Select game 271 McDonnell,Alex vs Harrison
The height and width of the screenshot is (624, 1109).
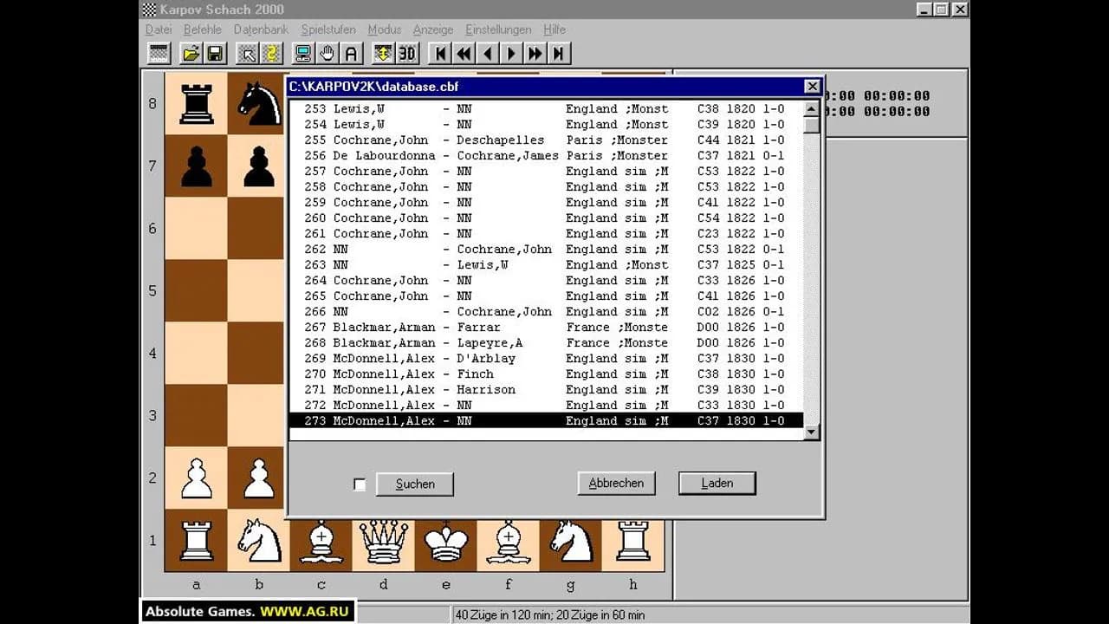(x=546, y=390)
